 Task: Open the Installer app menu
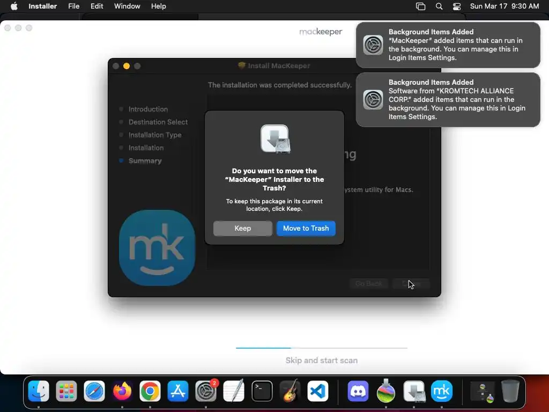(43, 6)
